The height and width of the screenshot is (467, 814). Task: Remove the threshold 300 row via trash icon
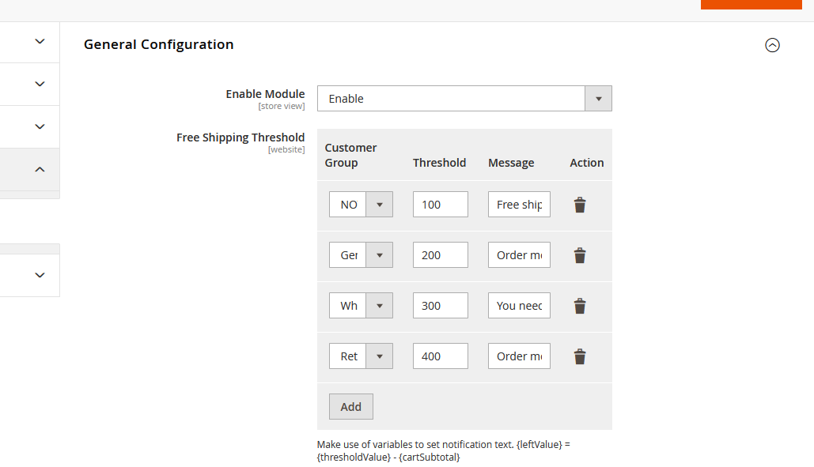click(580, 306)
